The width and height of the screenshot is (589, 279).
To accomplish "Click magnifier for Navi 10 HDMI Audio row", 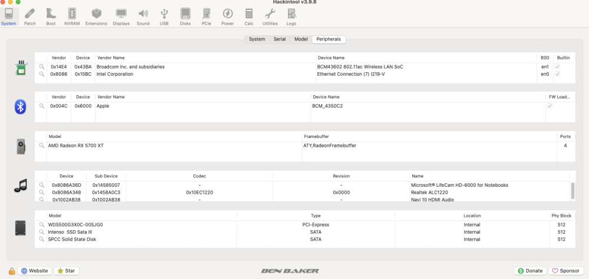I will (x=42, y=200).
